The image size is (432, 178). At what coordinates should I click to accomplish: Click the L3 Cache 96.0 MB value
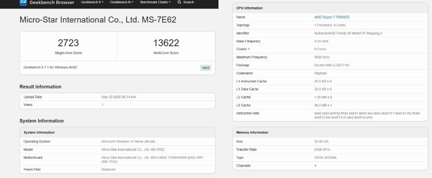[323, 105]
